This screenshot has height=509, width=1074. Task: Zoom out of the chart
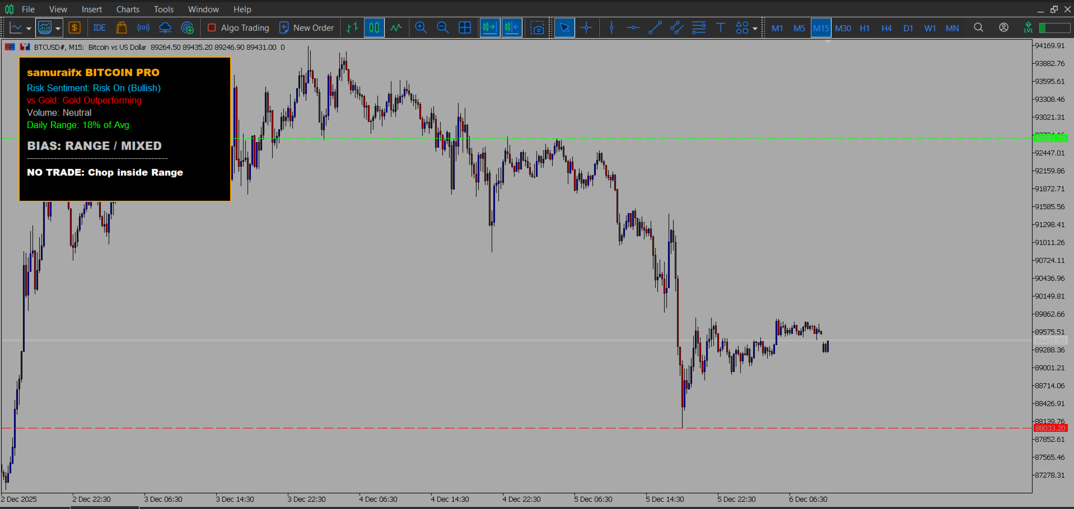(443, 27)
